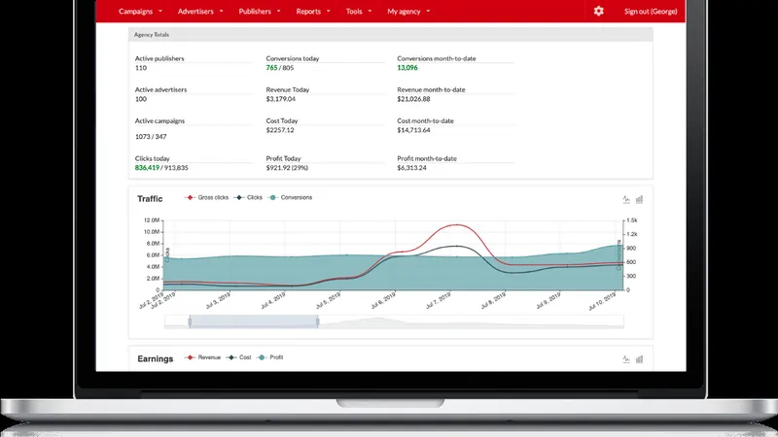Toggle Profit series in Earnings legend
This screenshot has width=778, height=437.
[270, 357]
